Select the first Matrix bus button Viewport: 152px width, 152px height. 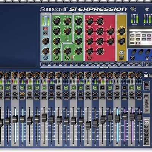coord(123,63)
